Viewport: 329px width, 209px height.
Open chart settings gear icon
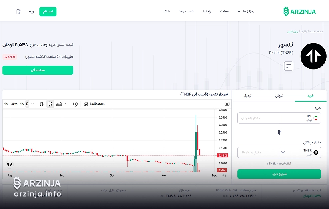pos(224,175)
